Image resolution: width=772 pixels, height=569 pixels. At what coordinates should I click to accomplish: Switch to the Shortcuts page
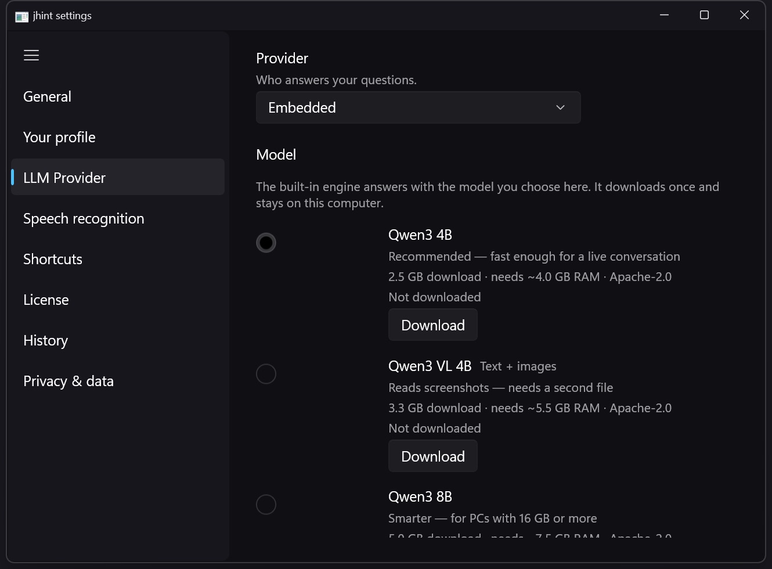[118, 259]
